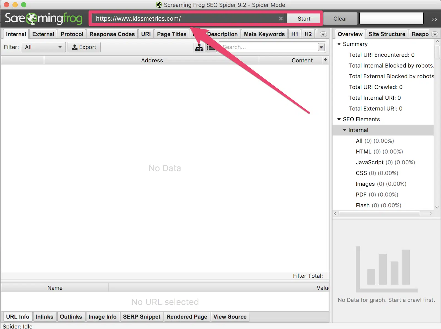Image resolution: width=441 pixels, height=329 pixels.
Task: Select the Image Info bottom tab
Action: tap(103, 317)
